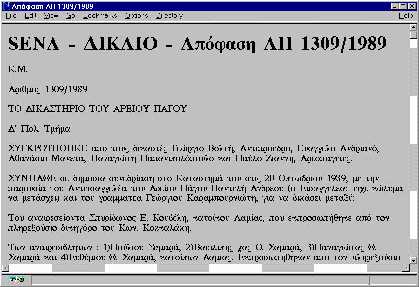The width and height of the screenshot is (419, 287).
Task: Minimize the Netscape window
Action: (x=394, y=6)
